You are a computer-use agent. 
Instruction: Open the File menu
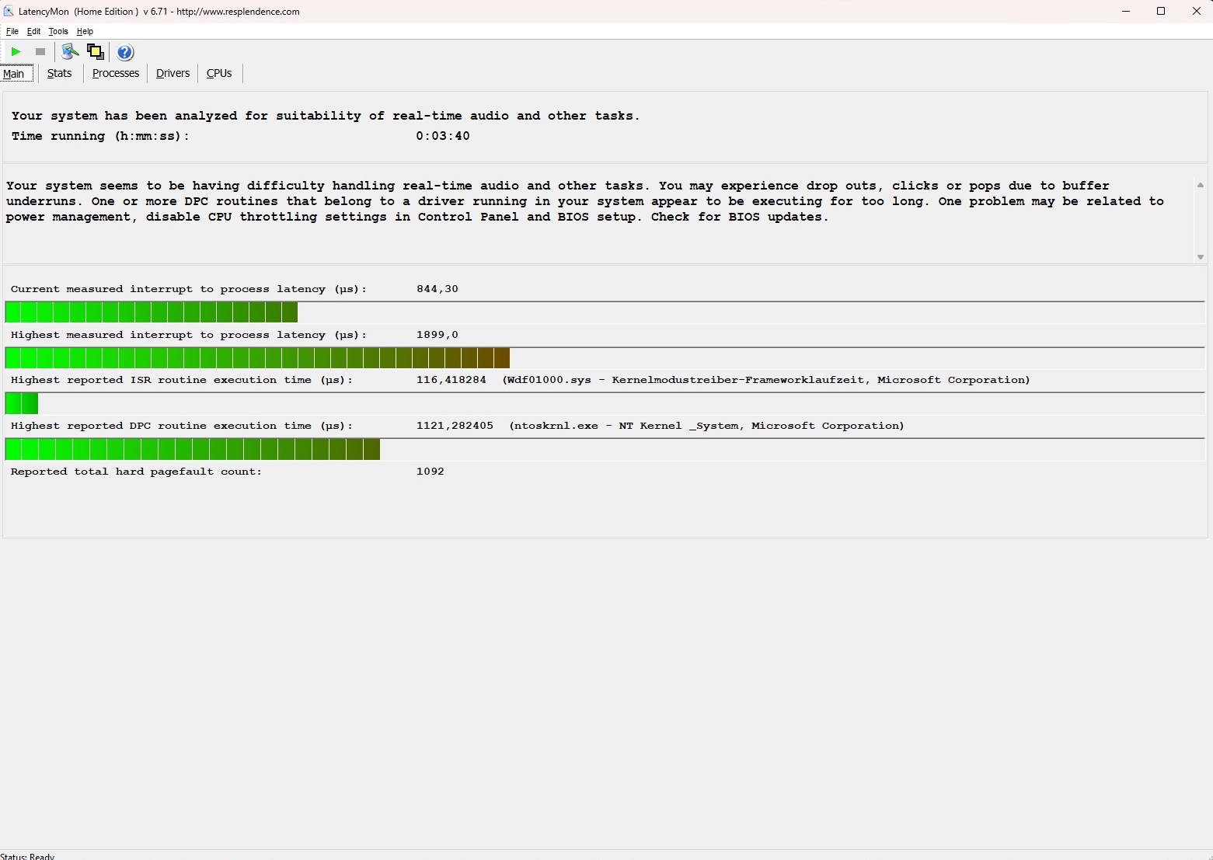tap(12, 31)
